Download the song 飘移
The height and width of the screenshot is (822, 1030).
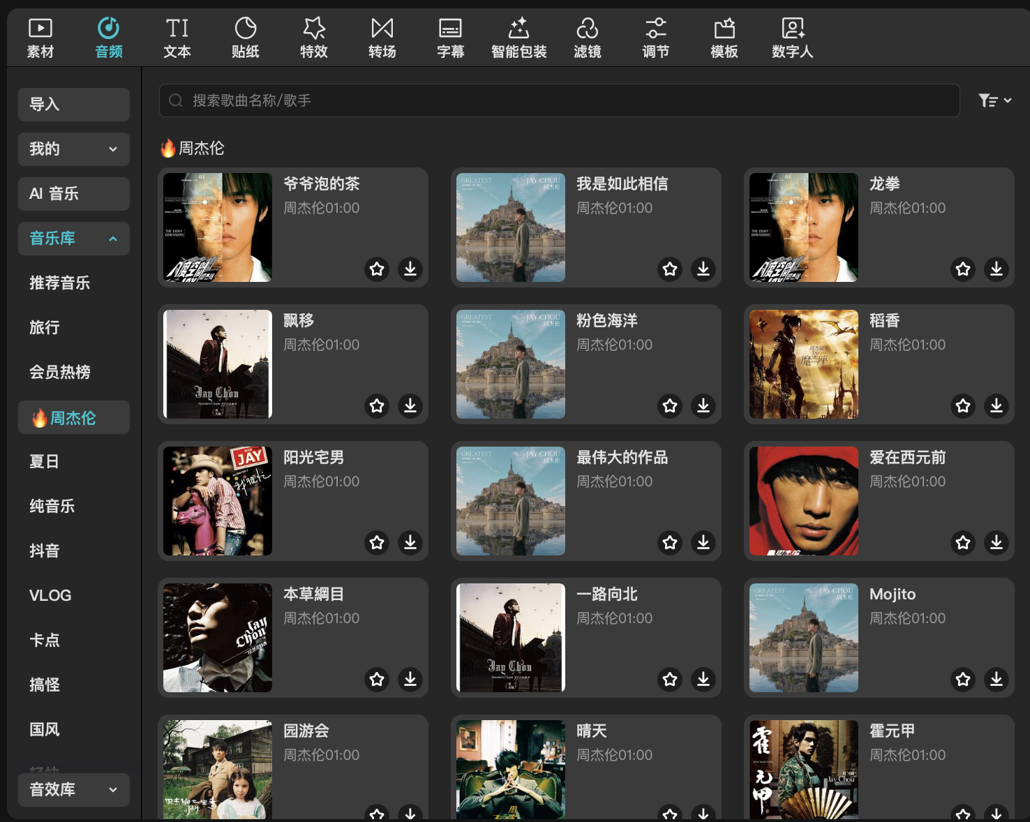[410, 405]
